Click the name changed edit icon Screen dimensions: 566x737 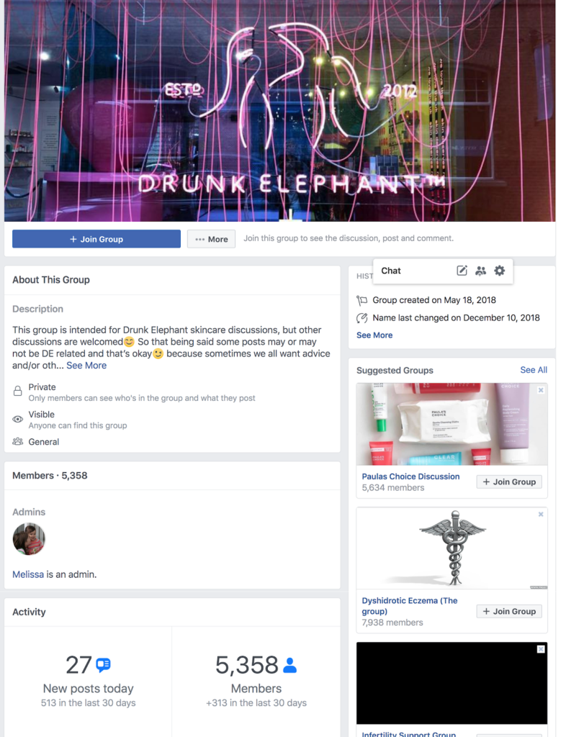click(x=362, y=318)
